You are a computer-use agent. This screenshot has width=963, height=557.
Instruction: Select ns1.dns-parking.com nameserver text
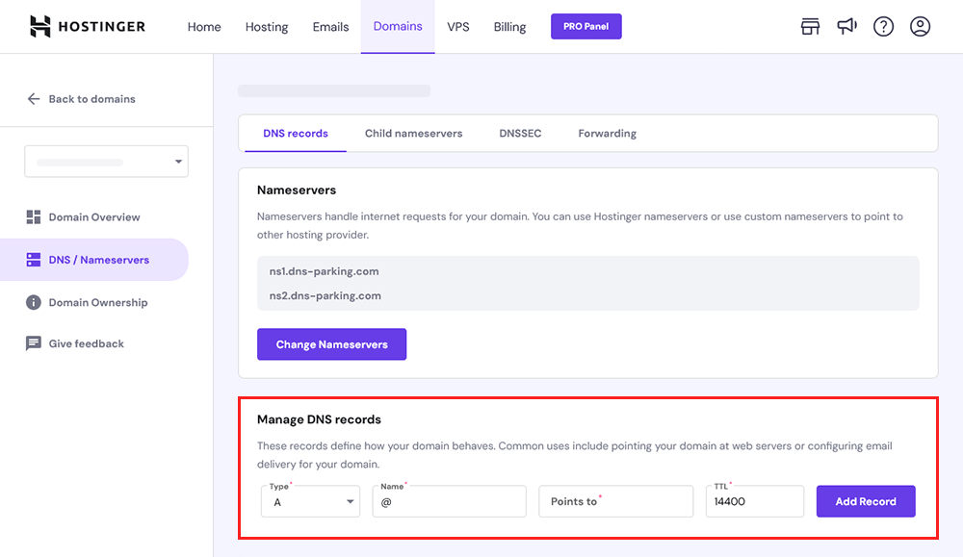325,271
